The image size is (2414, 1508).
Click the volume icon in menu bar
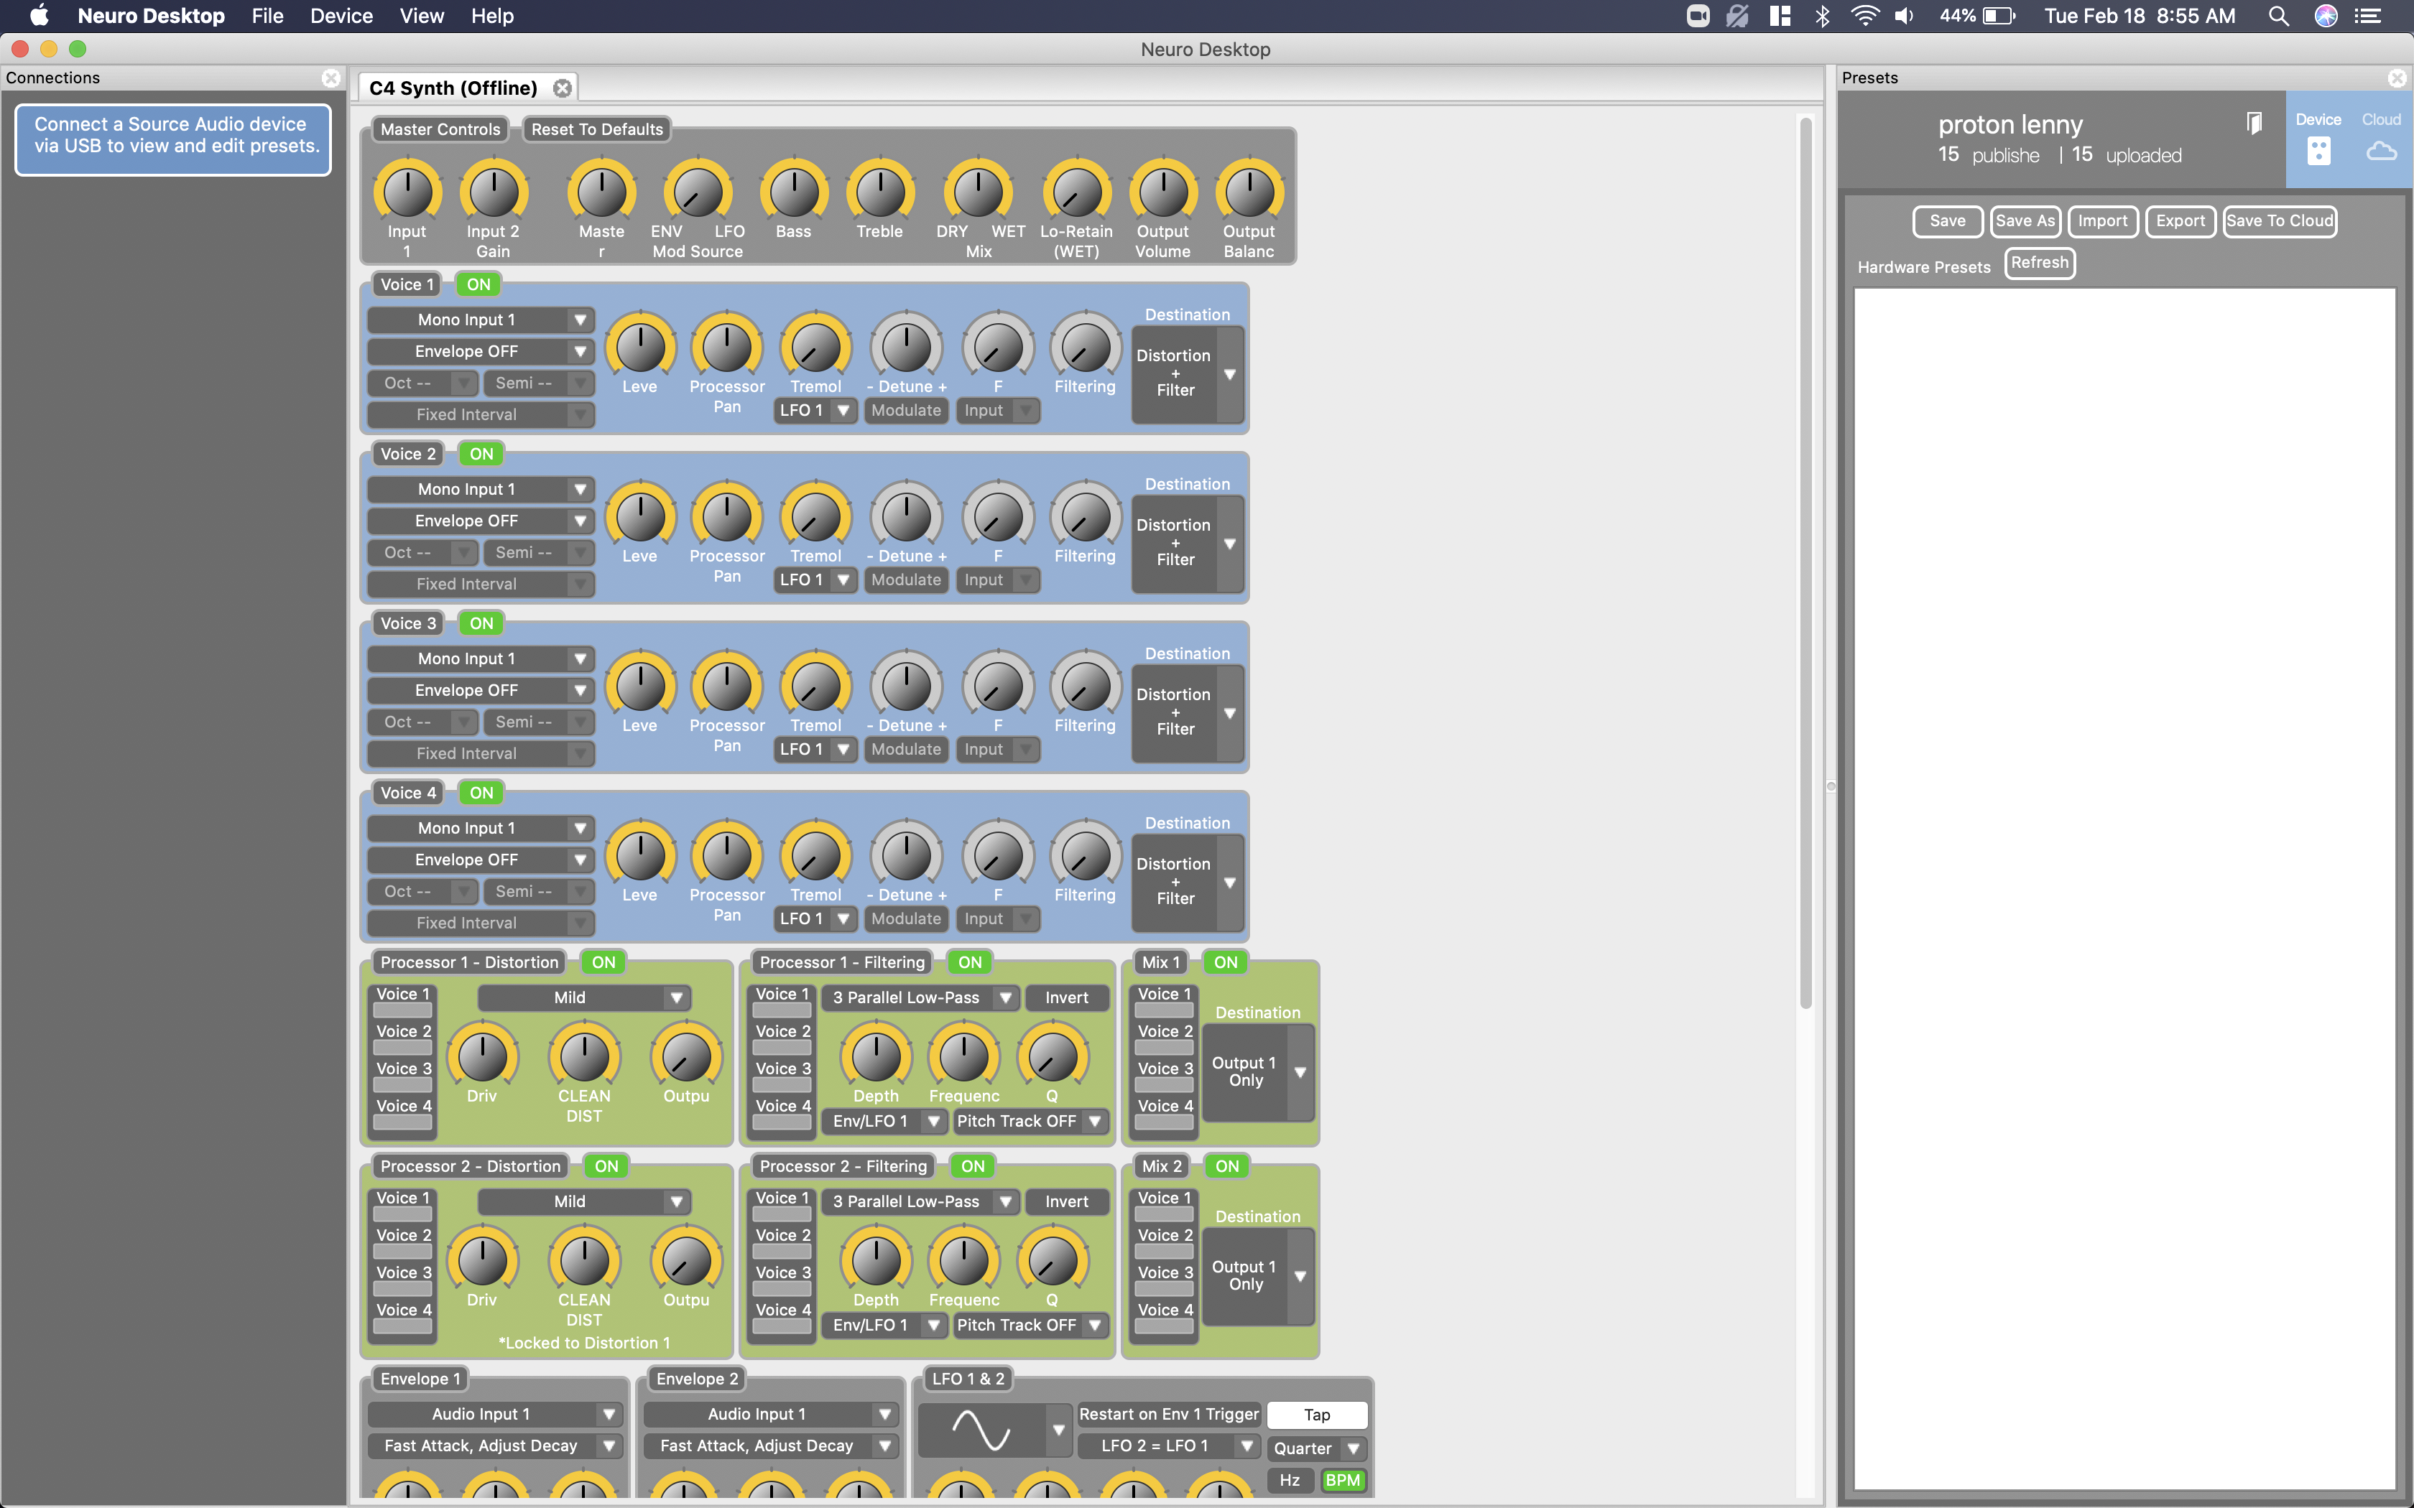coord(1905,16)
